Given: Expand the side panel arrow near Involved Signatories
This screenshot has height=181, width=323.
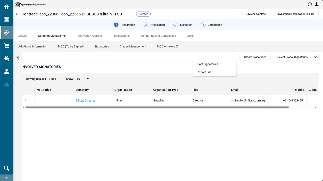Looking at the screenshot, I should [x=17, y=58].
